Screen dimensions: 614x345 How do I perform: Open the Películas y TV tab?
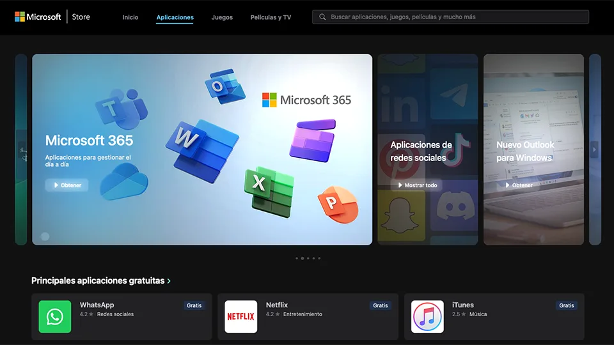click(271, 17)
